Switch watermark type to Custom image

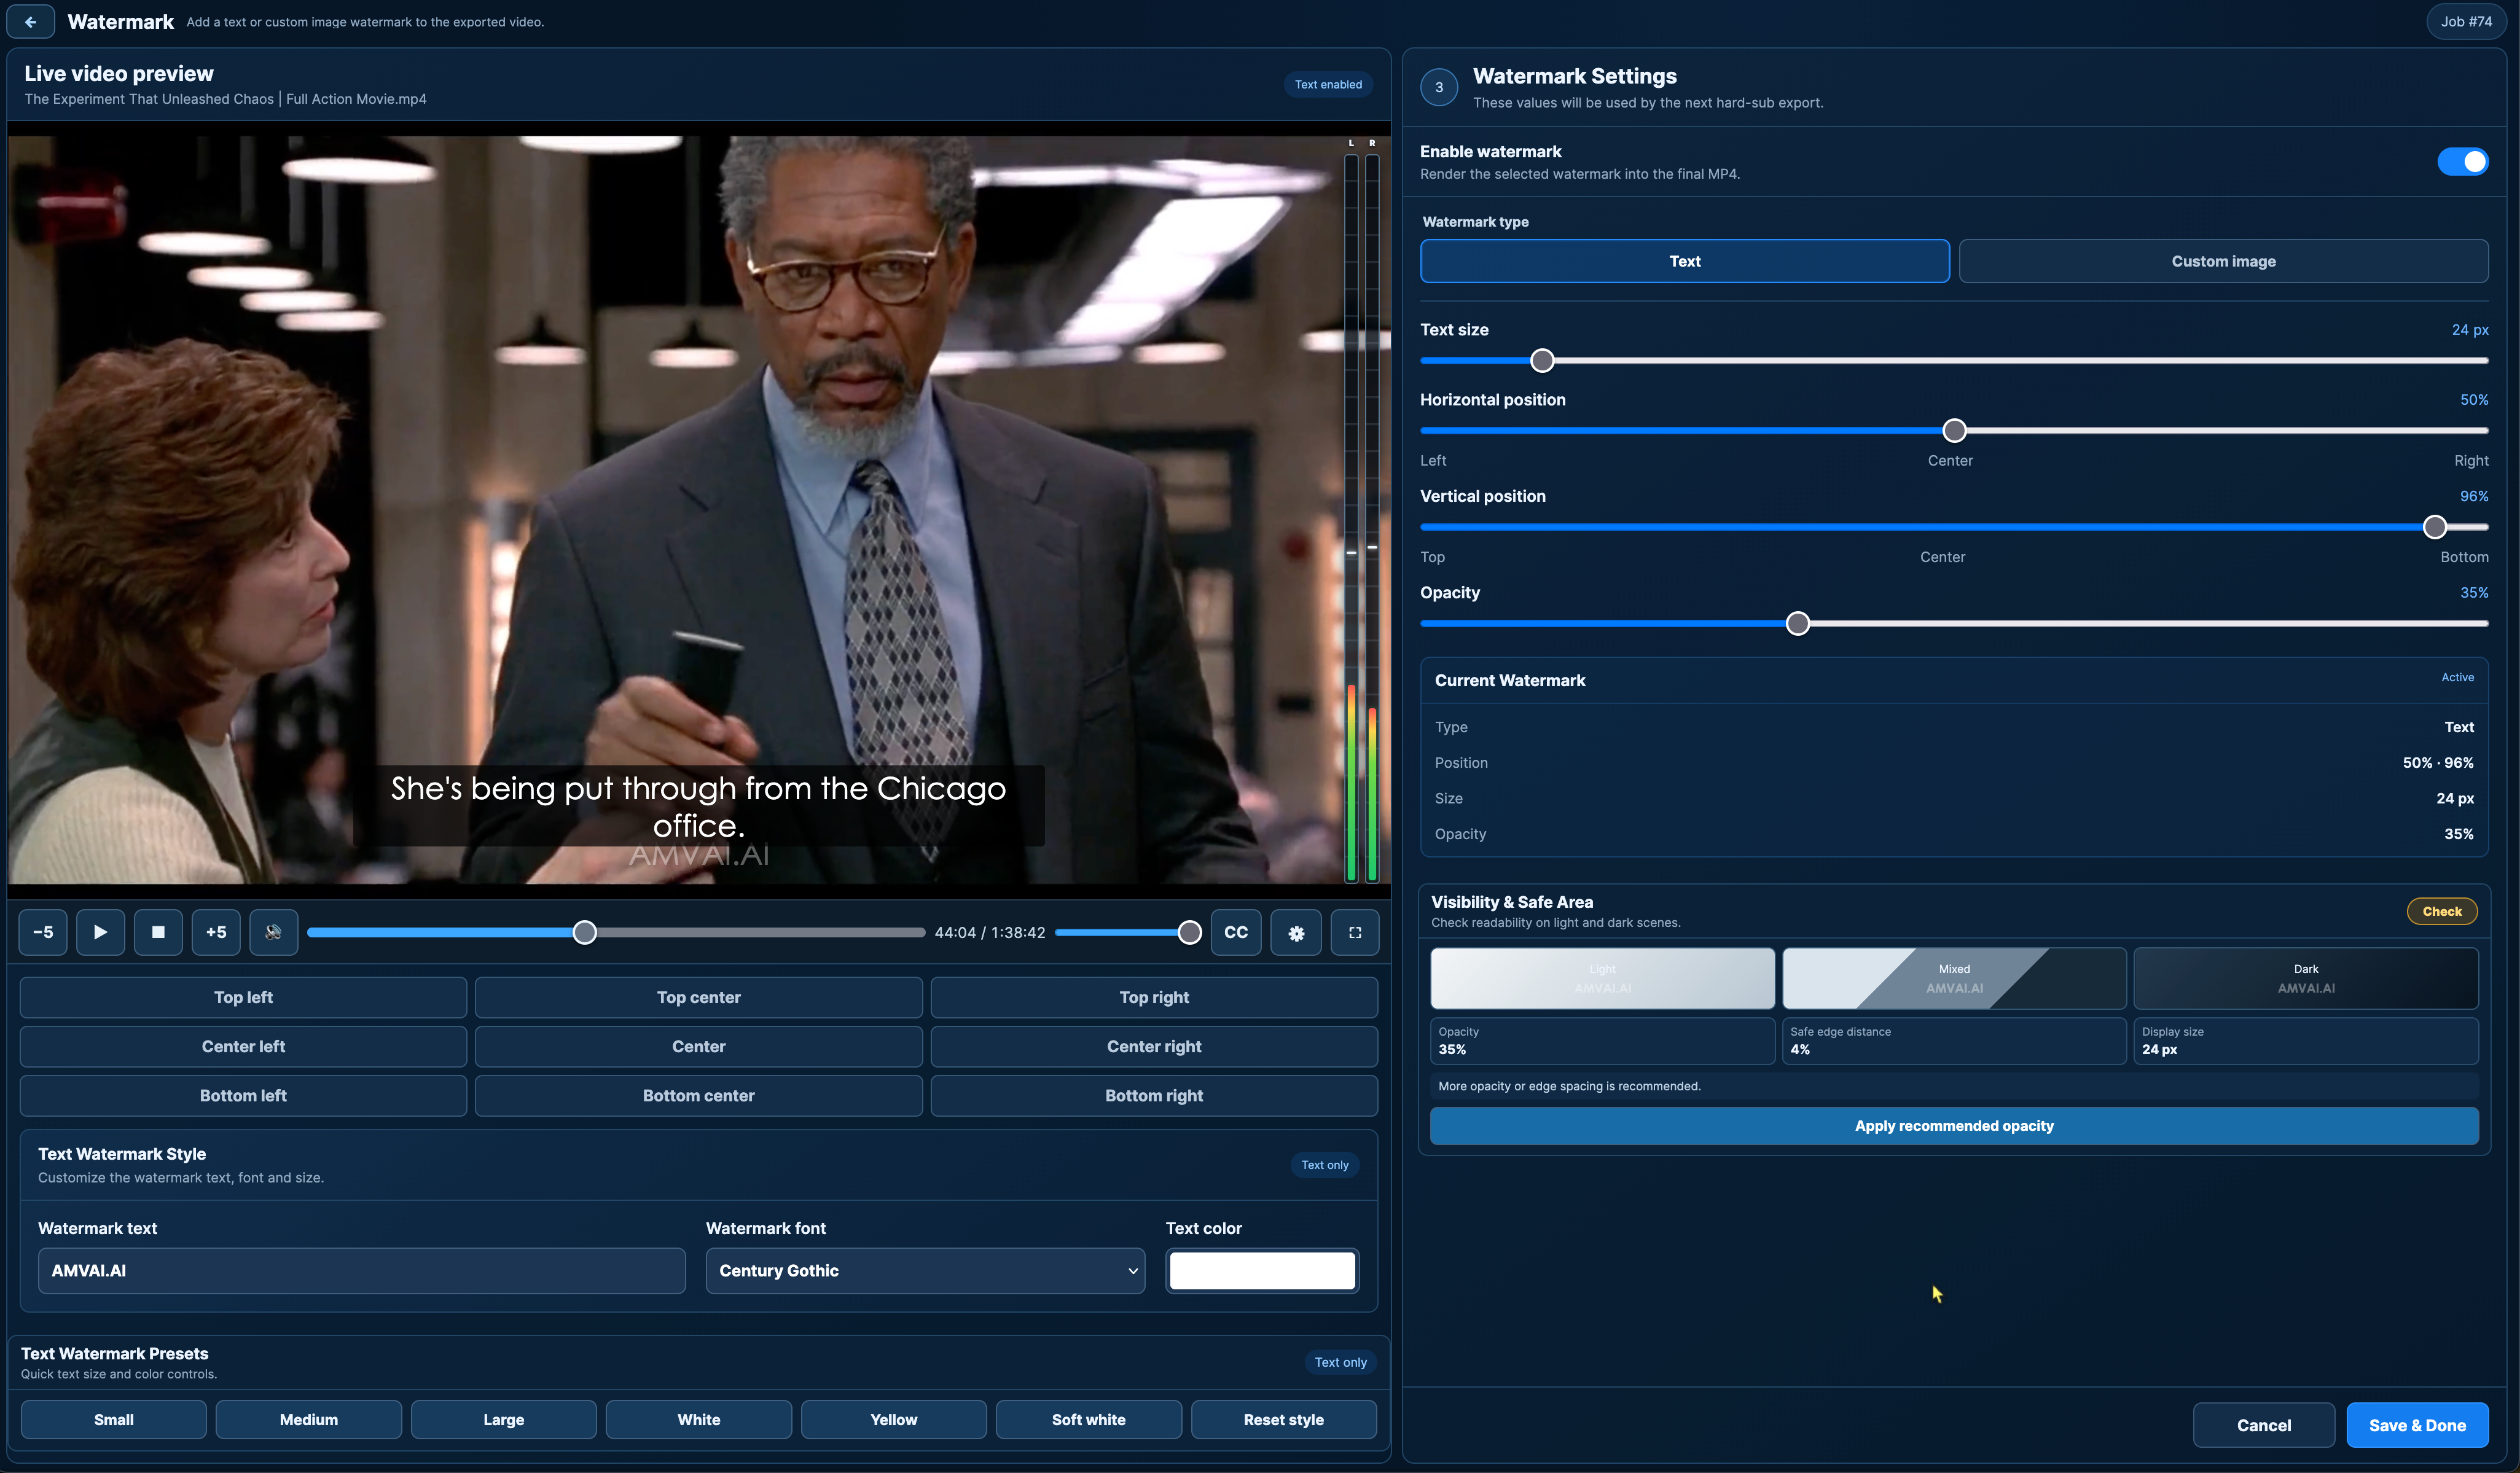2223,261
